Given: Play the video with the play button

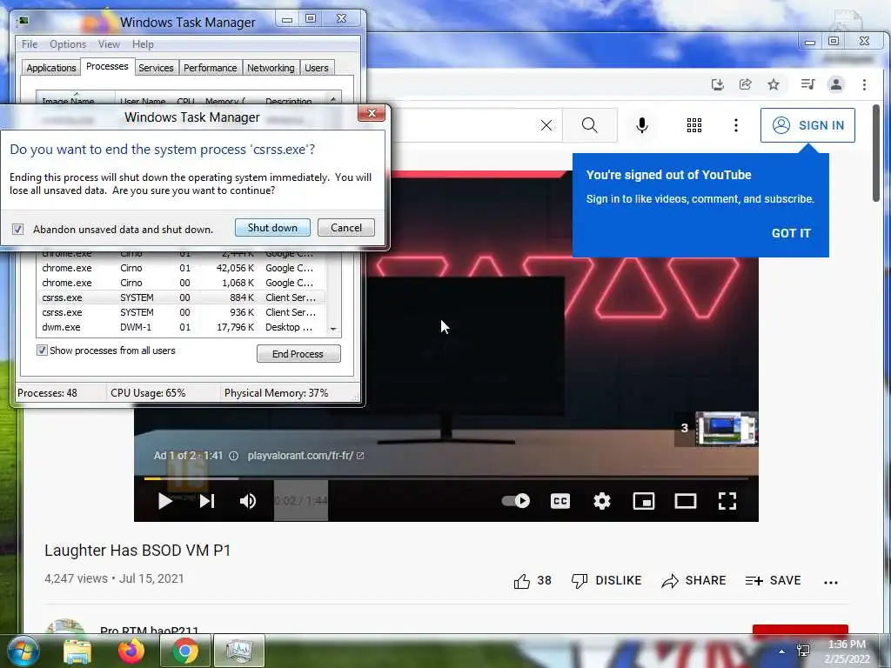Looking at the screenshot, I should click(x=164, y=501).
